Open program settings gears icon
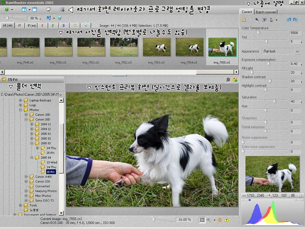This screenshot has height=229, width=305. click(x=62, y=9)
